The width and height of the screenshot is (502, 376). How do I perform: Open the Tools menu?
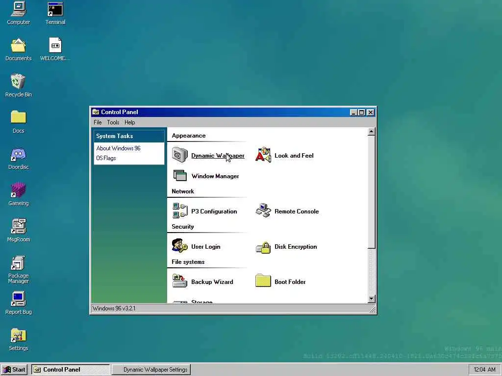[113, 122]
